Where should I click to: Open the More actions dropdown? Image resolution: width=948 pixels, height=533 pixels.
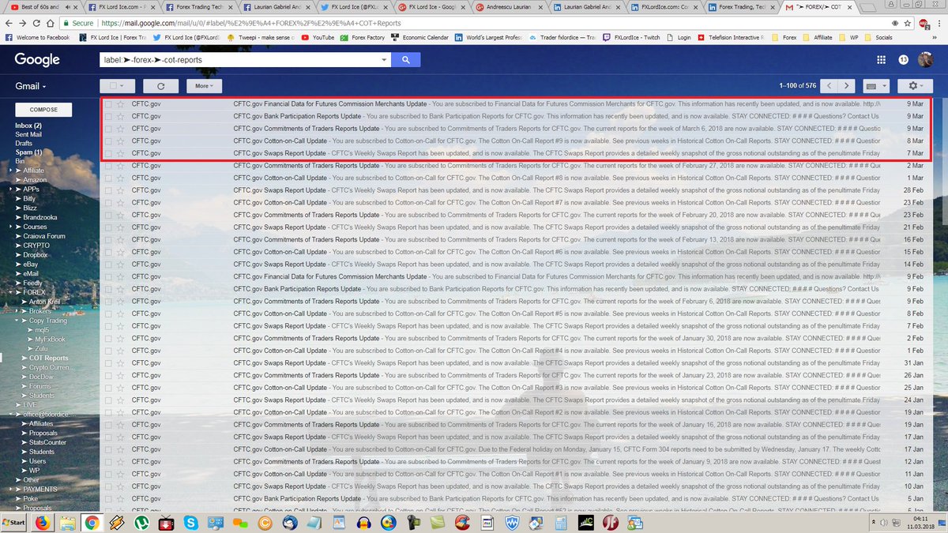tap(205, 86)
